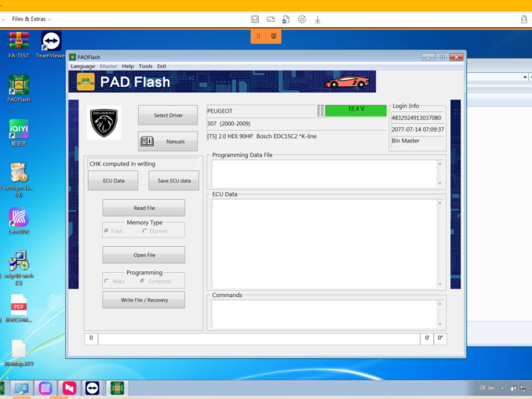Screen dimensions: 532x399
Task: Open the TeamViewer desktop icon
Action: tap(51, 41)
